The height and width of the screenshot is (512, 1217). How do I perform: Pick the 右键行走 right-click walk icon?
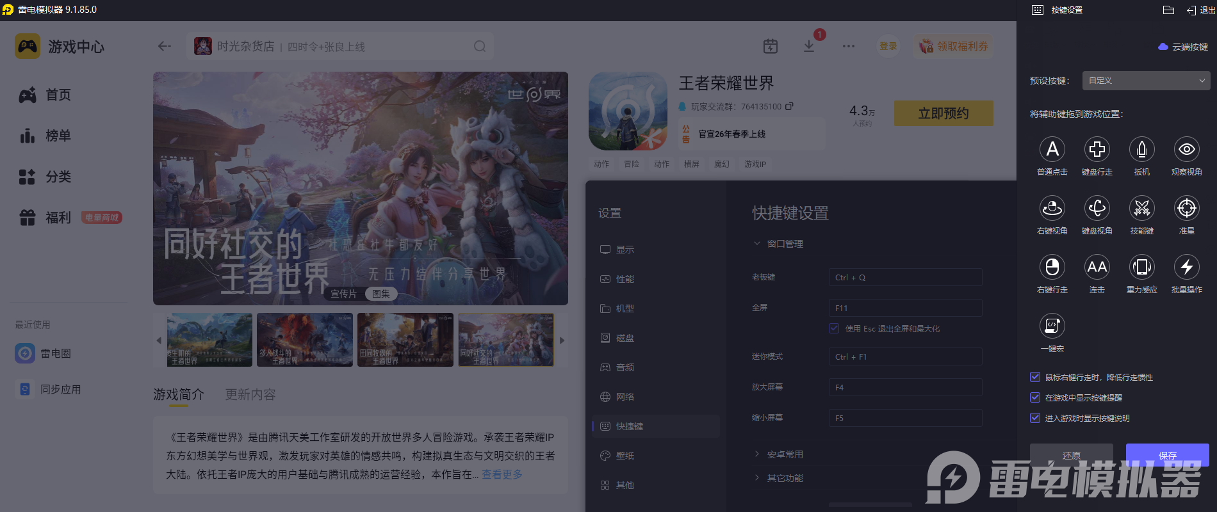click(x=1052, y=267)
